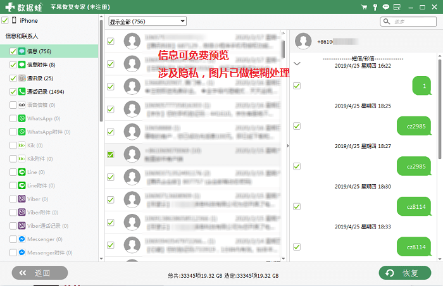The image size is (443, 286).
Task: Select the Viber通话记录 (0) icon
Action: [22, 226]
